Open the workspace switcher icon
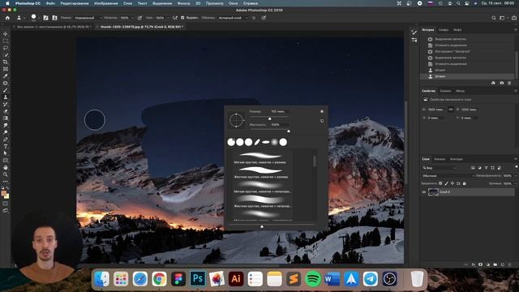This screenshot has height=292, width=519. (502, 18)
